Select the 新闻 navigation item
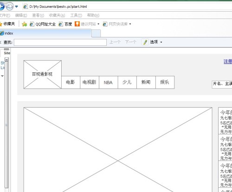Screen dimensions: 232x192 click(146, 82)
